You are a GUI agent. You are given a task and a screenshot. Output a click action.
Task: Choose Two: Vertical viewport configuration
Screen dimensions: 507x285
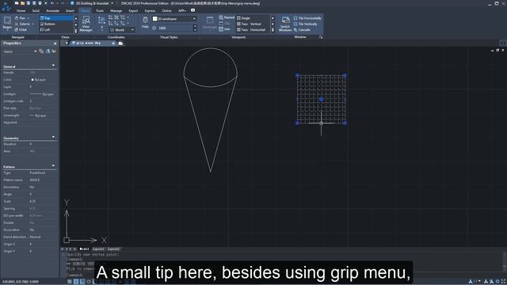(253, 24)
